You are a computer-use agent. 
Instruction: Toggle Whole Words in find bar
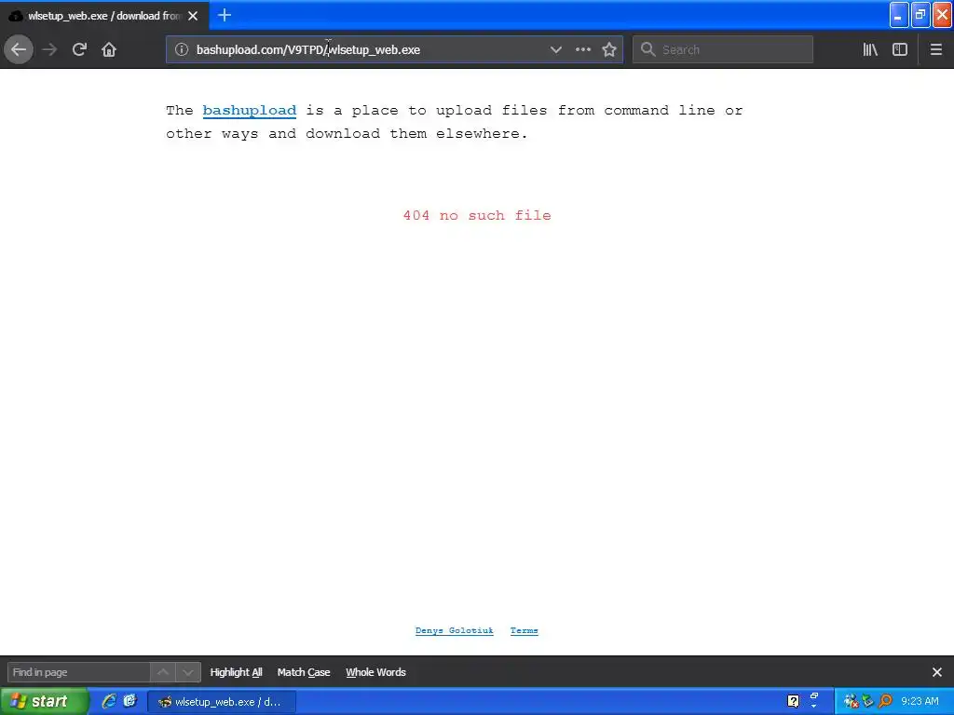(376, 672)
